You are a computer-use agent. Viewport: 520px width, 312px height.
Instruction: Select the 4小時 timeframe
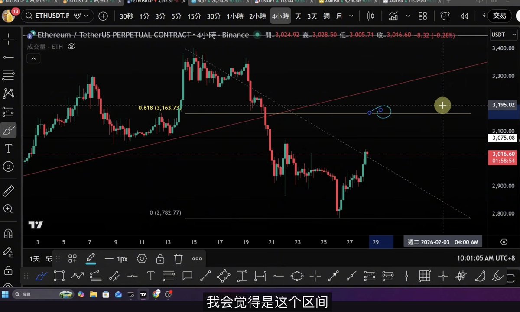click(x=280, y=16)
